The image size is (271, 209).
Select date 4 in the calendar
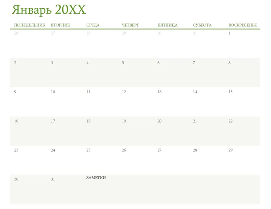87,63
